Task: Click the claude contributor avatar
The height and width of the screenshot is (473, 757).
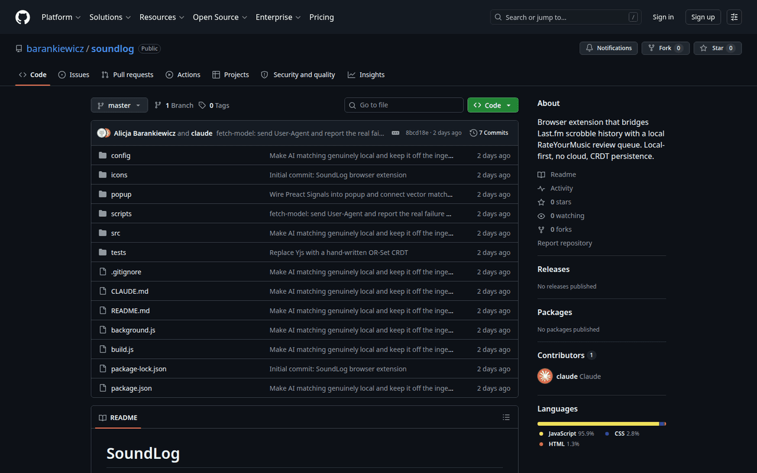Action: click(x=545, y=376)
